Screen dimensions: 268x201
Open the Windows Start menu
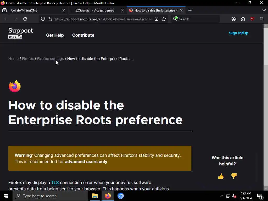click(x=6, y=196)
